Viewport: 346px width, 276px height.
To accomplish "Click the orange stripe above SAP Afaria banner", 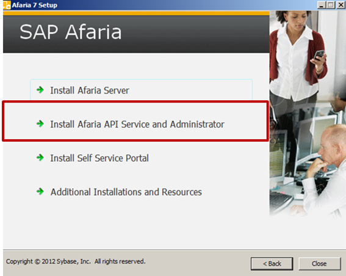I will click(136, 13).
